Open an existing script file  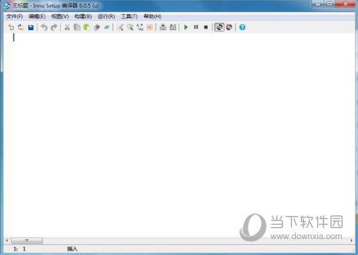coord(20,27)
